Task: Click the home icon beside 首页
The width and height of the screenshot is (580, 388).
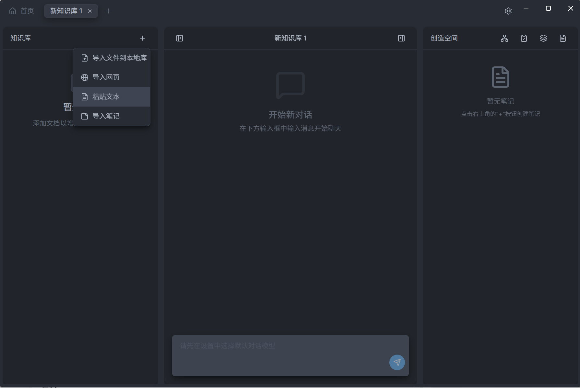Action: pyautogui.click(x=13, y=11)
